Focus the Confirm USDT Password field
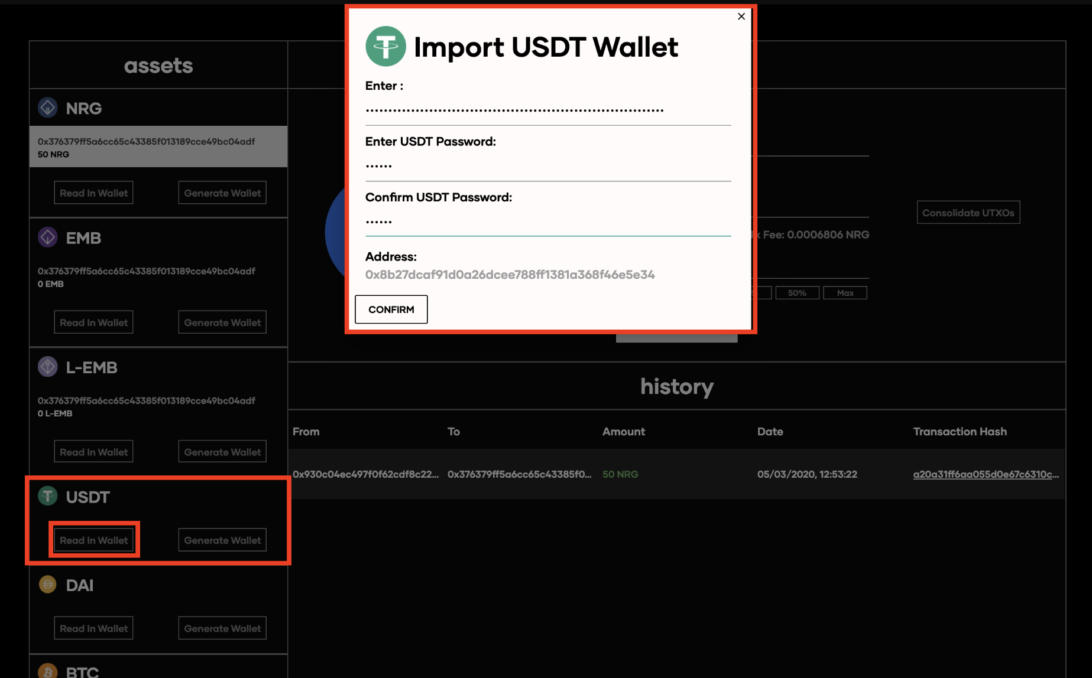 pyautogui.click(x=548, y=221)
